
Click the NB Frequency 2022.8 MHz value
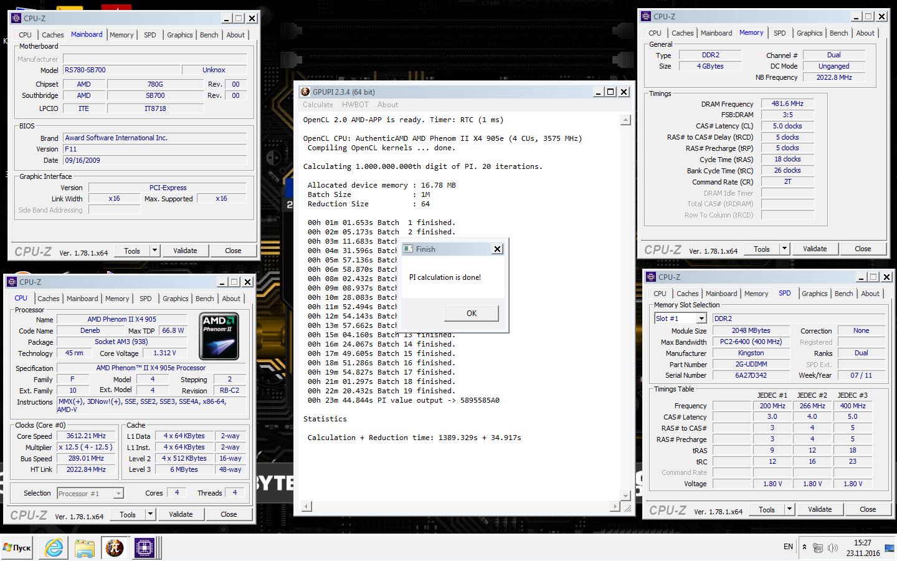coord(834,77)
